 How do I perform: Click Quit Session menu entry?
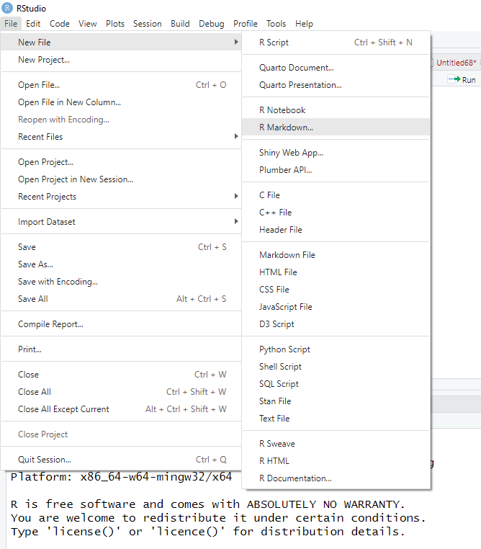(45, 460)
